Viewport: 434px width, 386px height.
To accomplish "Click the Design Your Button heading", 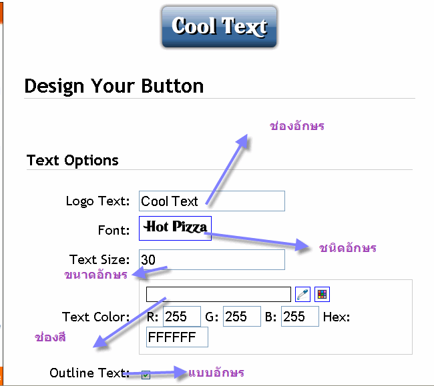I will (x=114, y=86).
